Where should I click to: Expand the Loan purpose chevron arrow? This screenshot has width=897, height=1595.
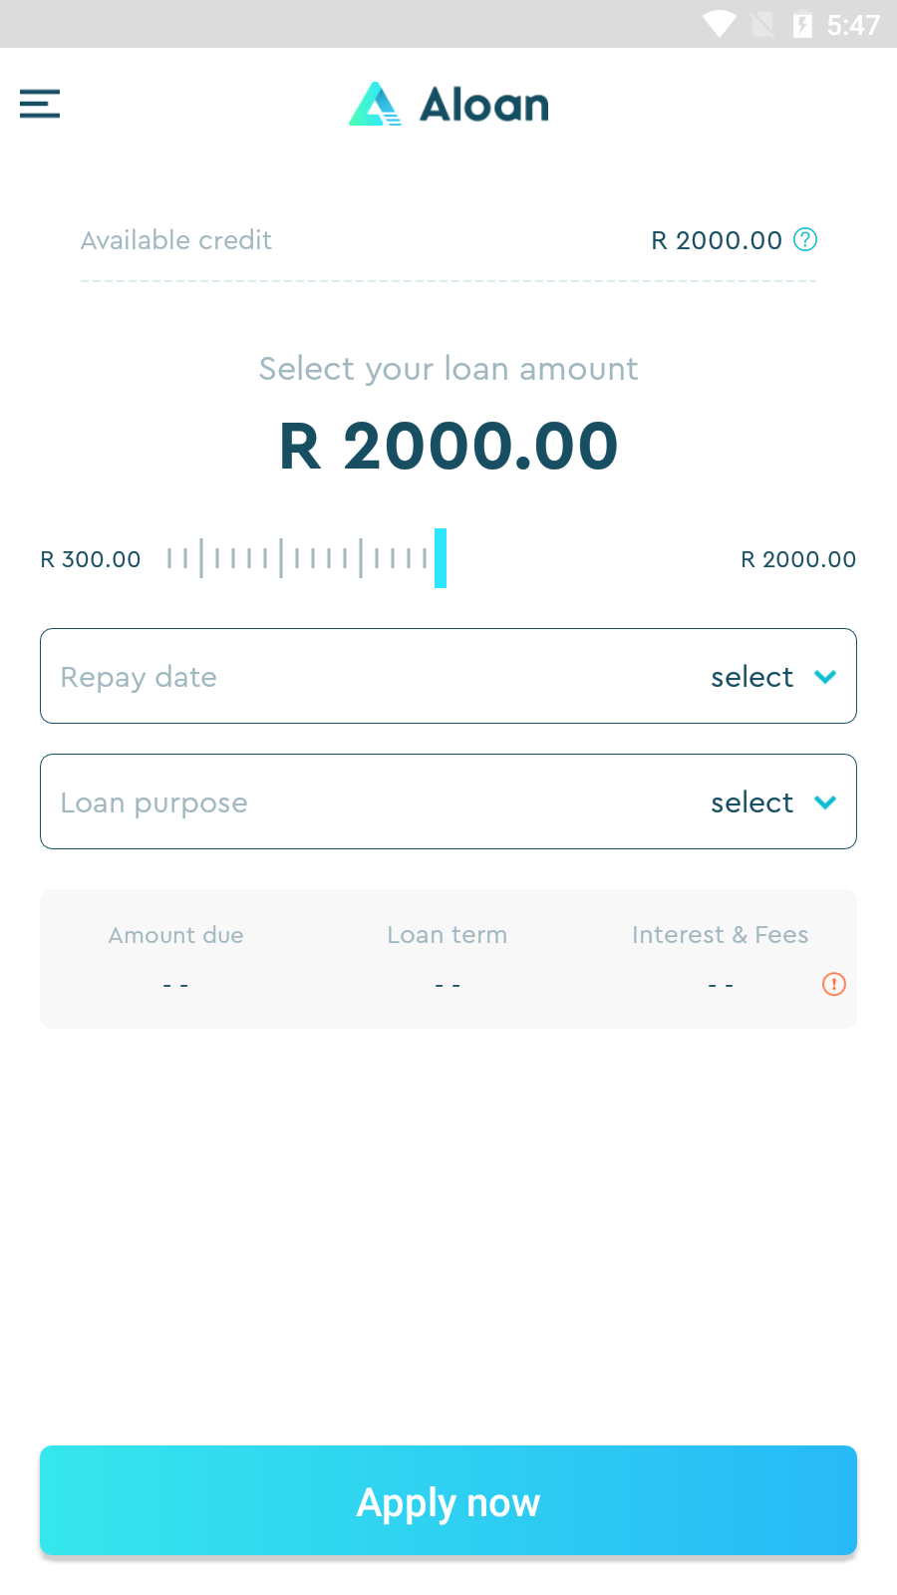point(825,802)
